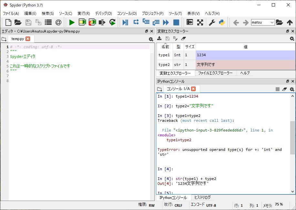Maximize the current pane icon

coord(190,22)
